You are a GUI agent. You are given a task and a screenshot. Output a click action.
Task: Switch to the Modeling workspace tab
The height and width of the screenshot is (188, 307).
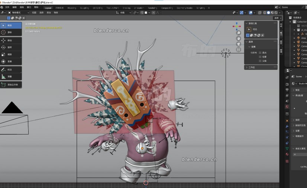tap(72, 8)
